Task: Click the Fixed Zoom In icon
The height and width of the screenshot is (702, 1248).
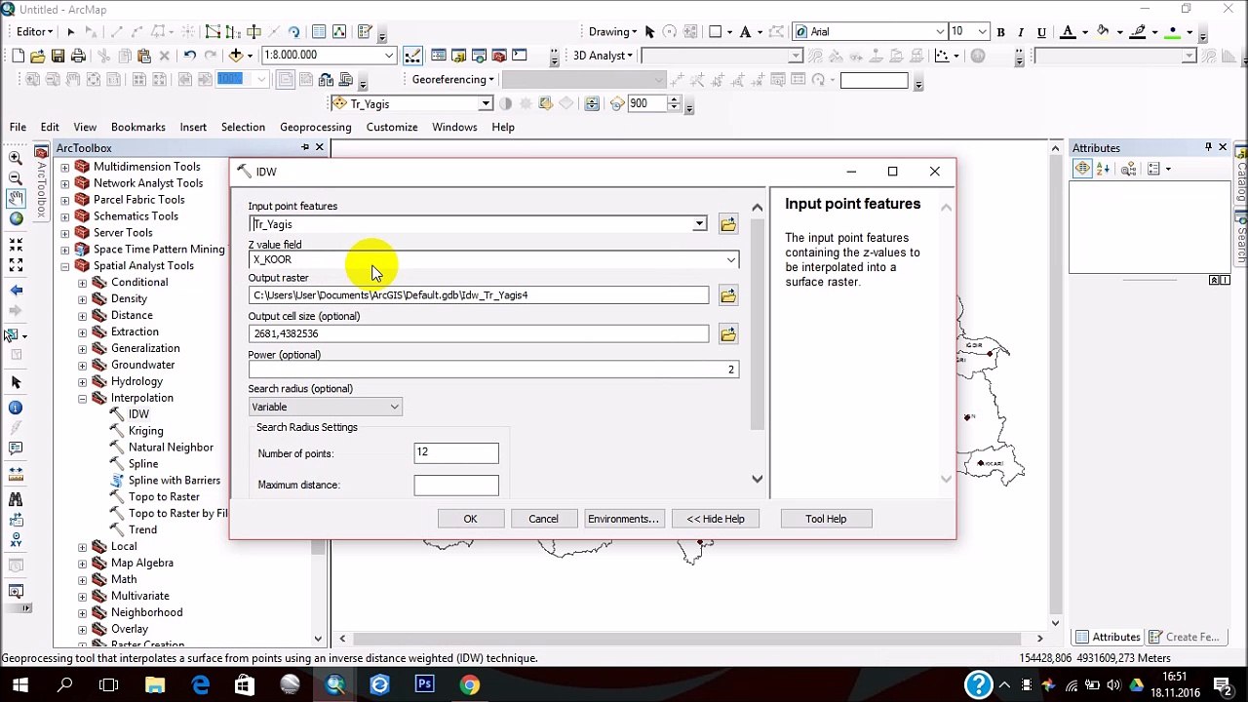Action: 16,245
